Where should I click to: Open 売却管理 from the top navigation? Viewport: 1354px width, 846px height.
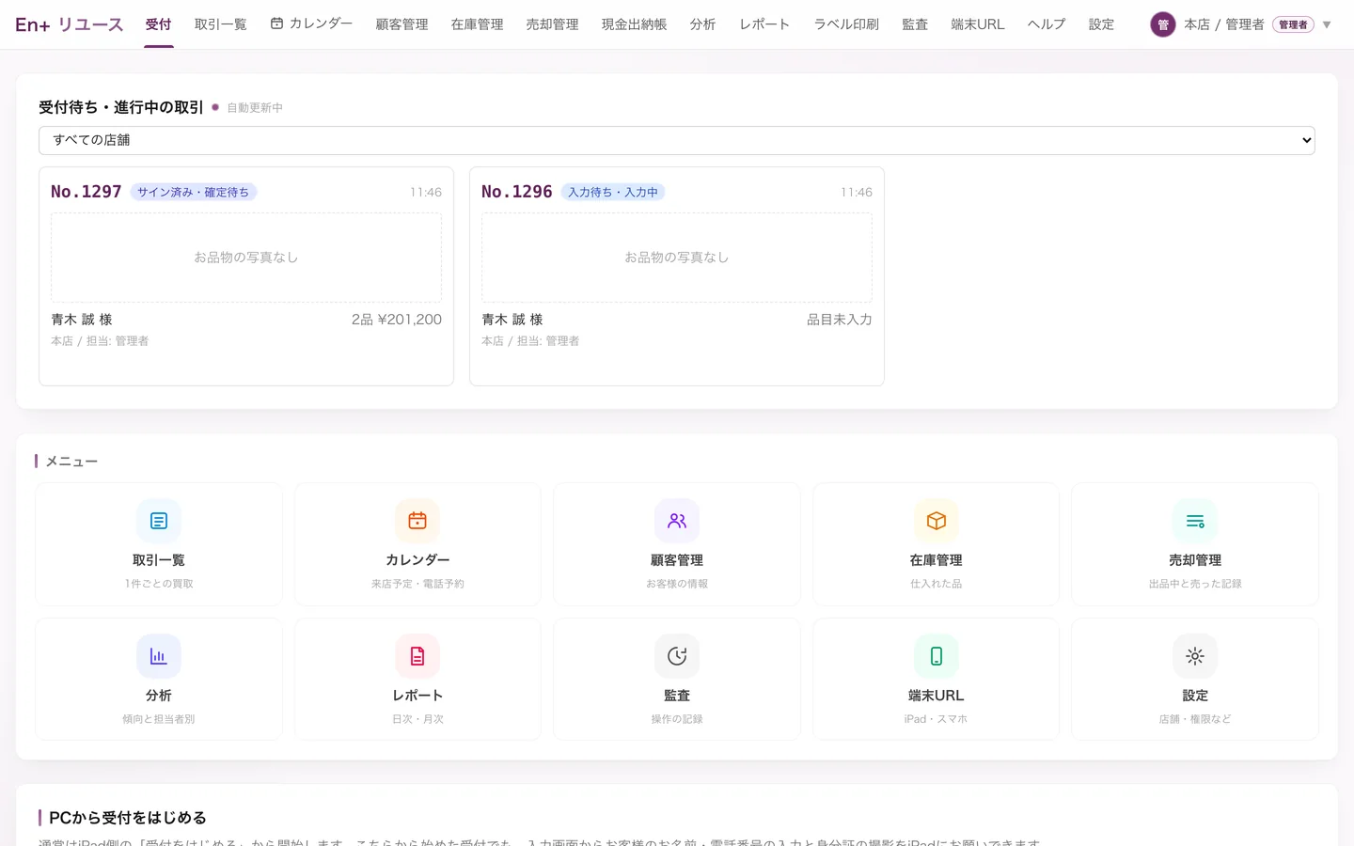pyautogui.click(x=553, y=24)
